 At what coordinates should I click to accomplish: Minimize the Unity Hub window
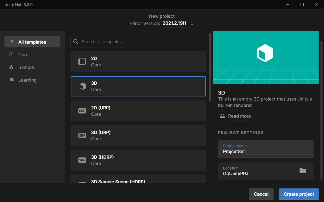click(x=288, y=4)
